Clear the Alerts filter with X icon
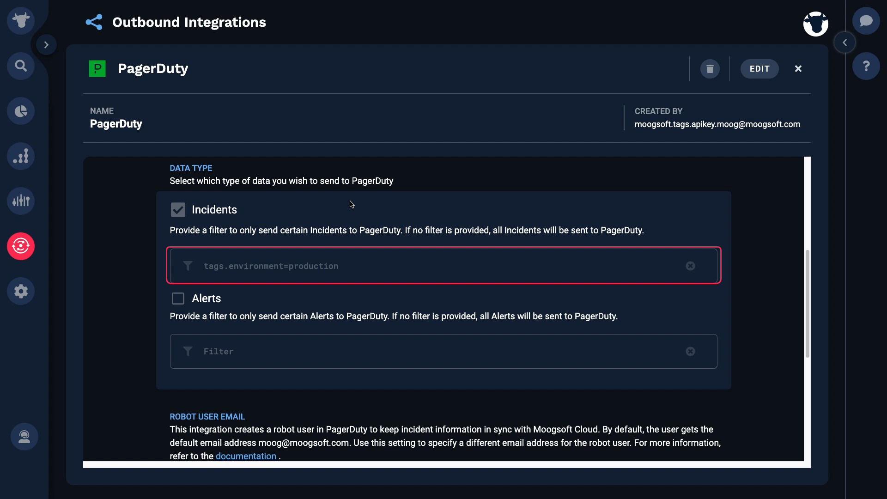The image size is (887, 499). (x=690, y=351)
